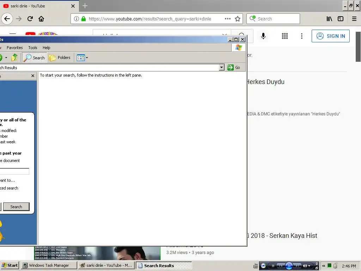The width and height of the screenshot is (361, 271).
Task: Open the Tools menu in Search Results
Action: click(x=33, y=48)
